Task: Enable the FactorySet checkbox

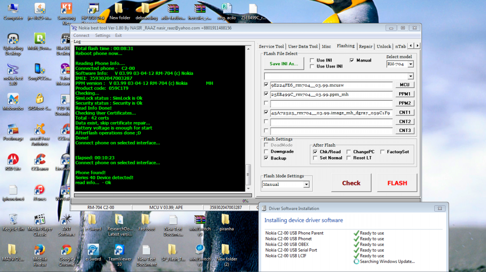Action: [383, 152]
